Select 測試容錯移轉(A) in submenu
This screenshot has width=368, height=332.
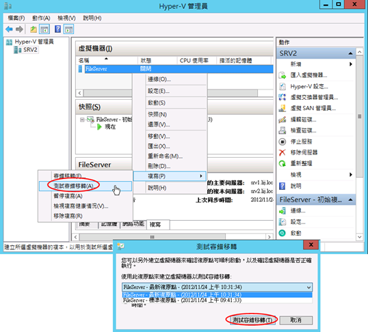click(x=86, y=186)
